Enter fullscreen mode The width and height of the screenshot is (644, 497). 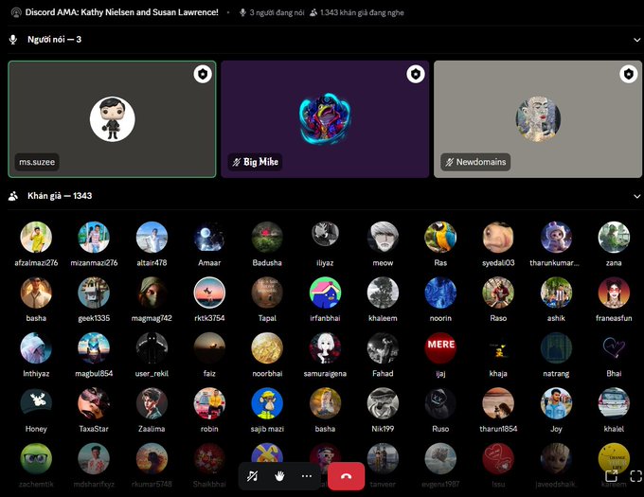(x=635, y=476)
